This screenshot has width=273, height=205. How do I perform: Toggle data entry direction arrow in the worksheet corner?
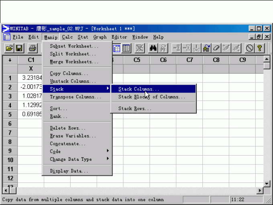10,60
